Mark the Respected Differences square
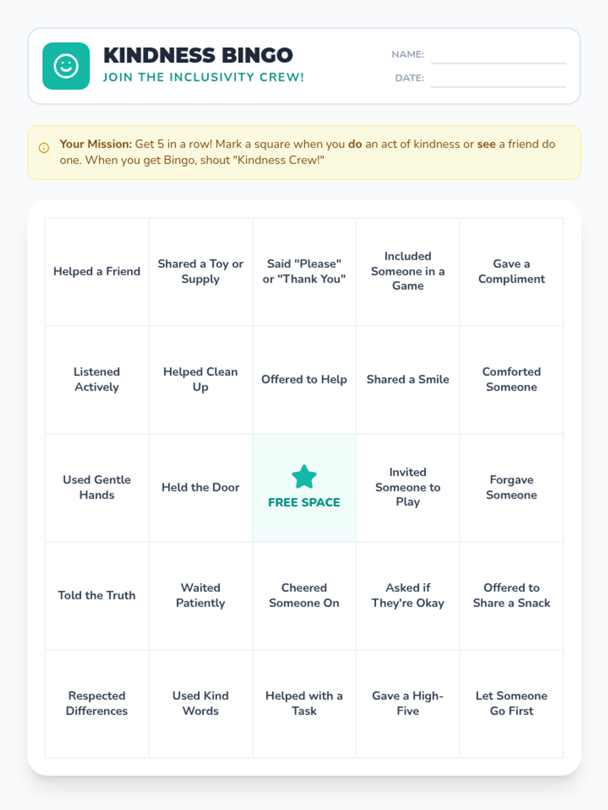 coord(97,704)
